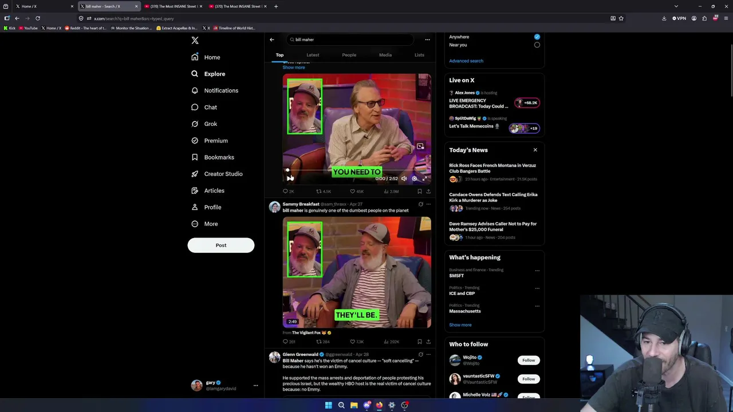Screen dimensions: 733x412
Task: Open Premium in the sidebar
Action: pyautogui.click(x=209, y=140)
